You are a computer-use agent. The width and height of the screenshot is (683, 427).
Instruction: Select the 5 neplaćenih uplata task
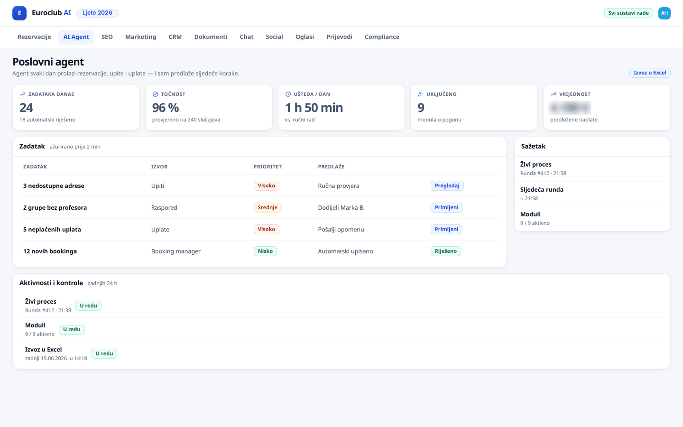52,230
